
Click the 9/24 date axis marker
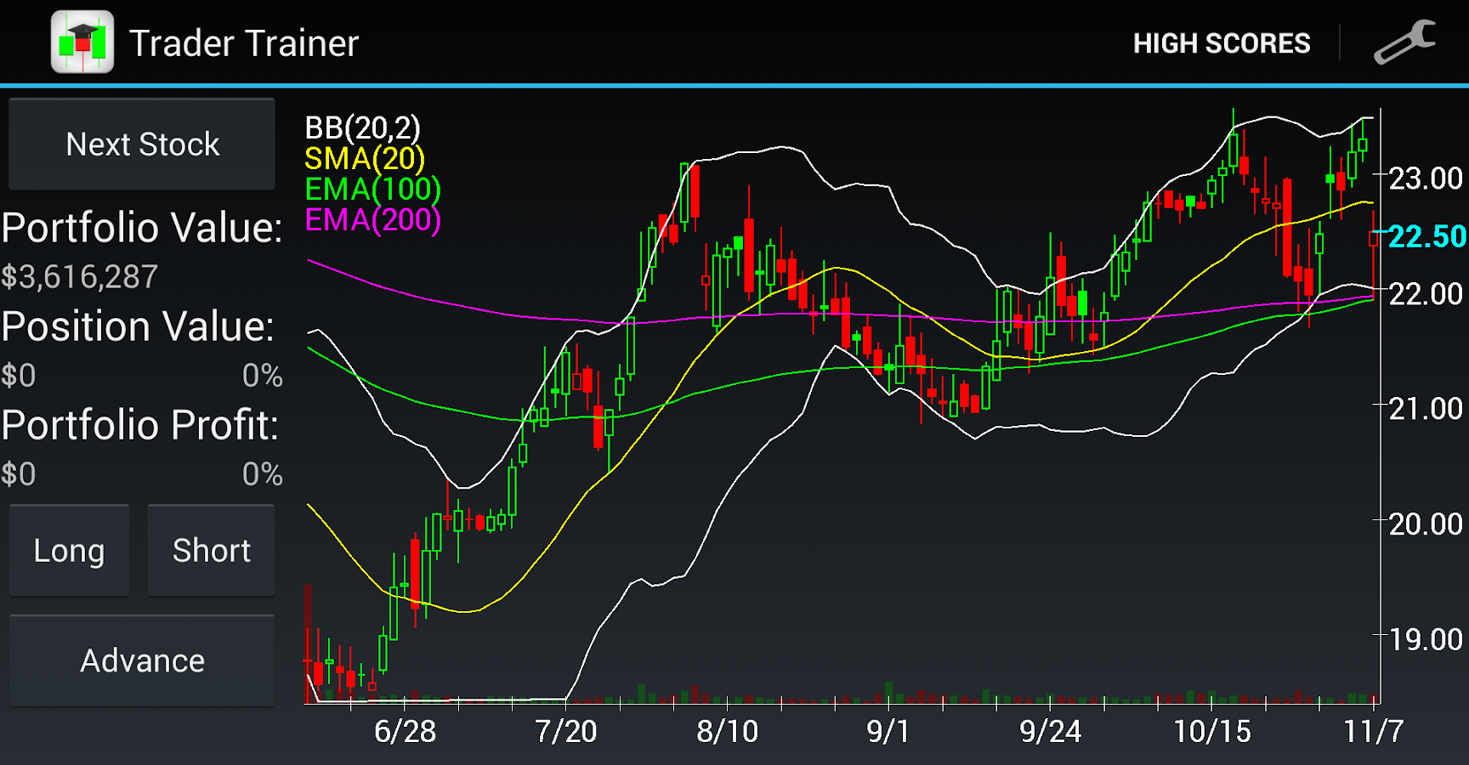pos(1050,731)
